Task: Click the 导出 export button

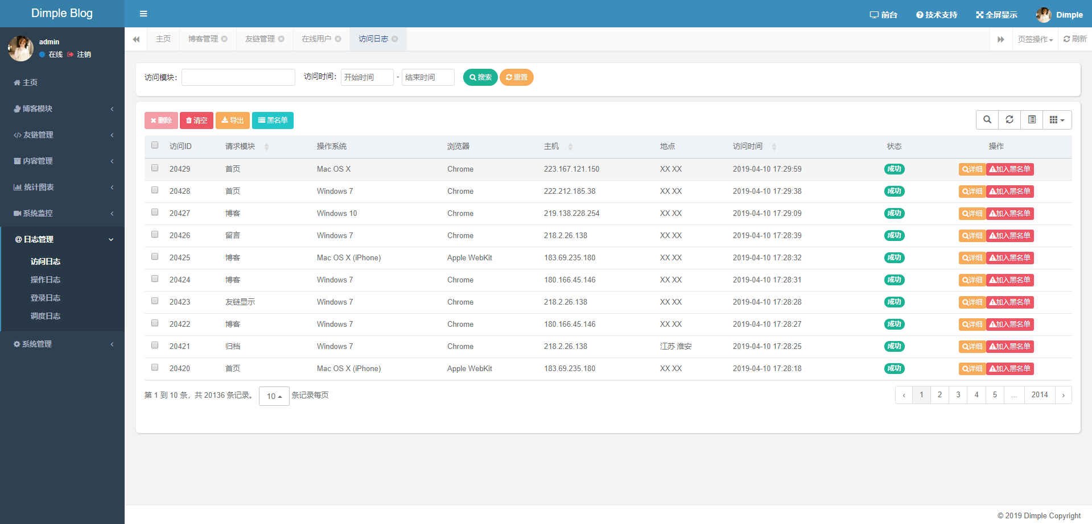Action: [233, 120]
